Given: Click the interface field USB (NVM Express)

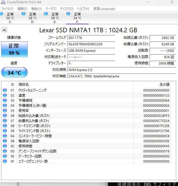Looking at the screenshot, I should click(91, 51).
